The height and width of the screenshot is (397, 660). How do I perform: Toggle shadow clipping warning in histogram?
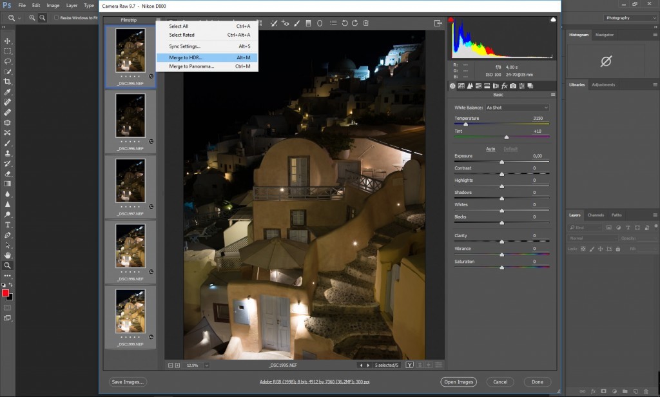(x=451, y=20)
